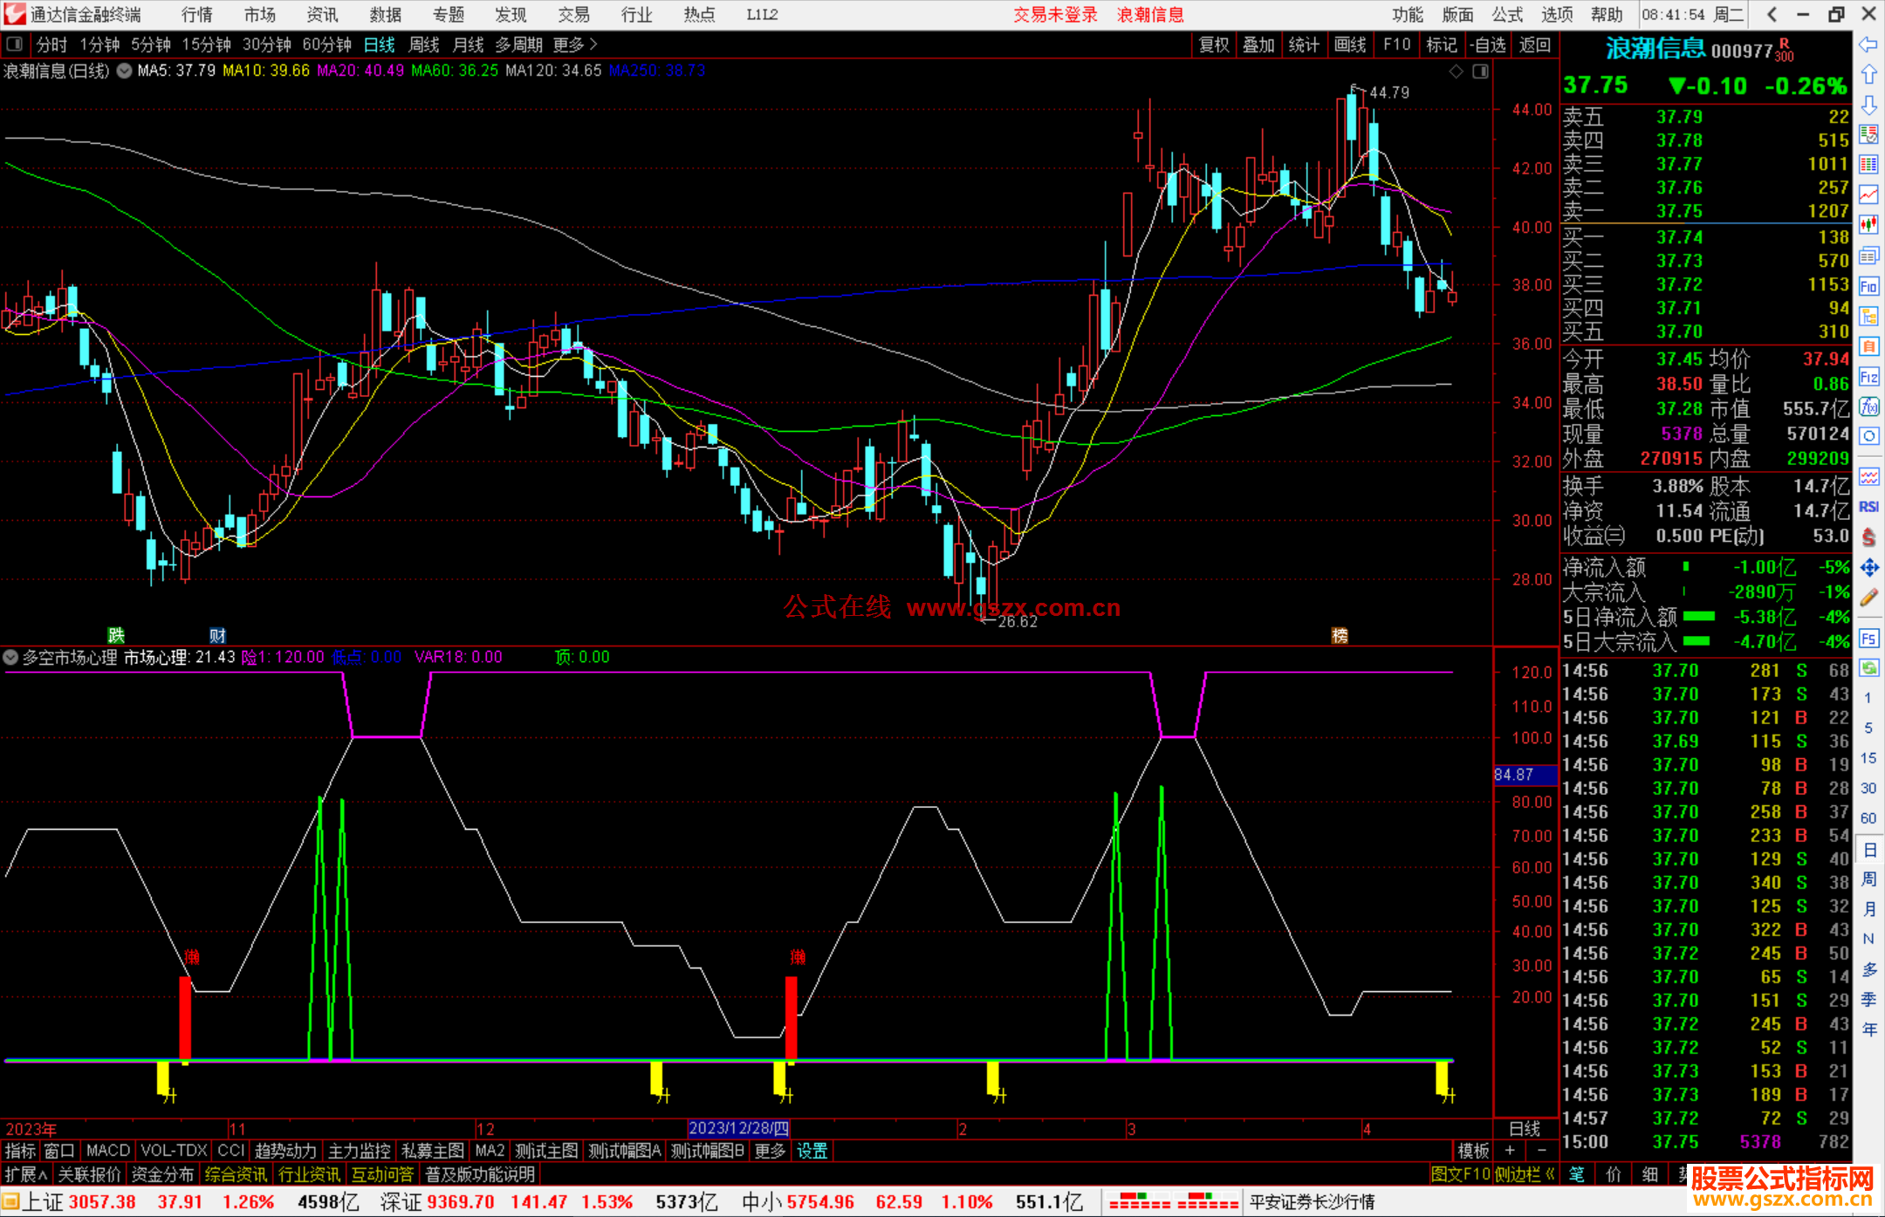Expand the 更多 period options chevron
The width and height of the screenshot is (1885, 1217).
click(x=593, y=44)
